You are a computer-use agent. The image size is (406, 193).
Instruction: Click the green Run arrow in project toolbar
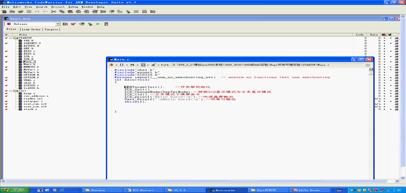point(98,24)
